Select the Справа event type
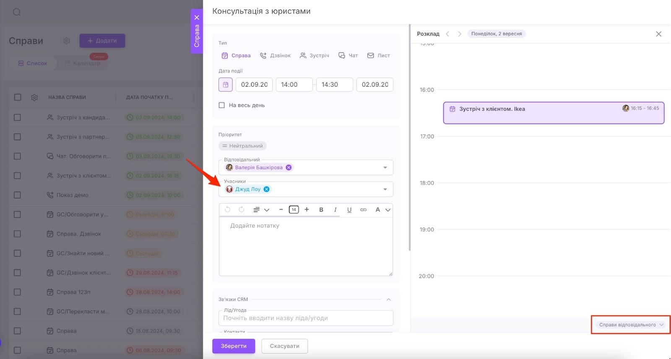 pos(236,55)
